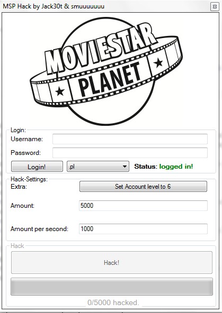
Task: Open the .pl server domain dropdown
Action: tap(98, 167)
